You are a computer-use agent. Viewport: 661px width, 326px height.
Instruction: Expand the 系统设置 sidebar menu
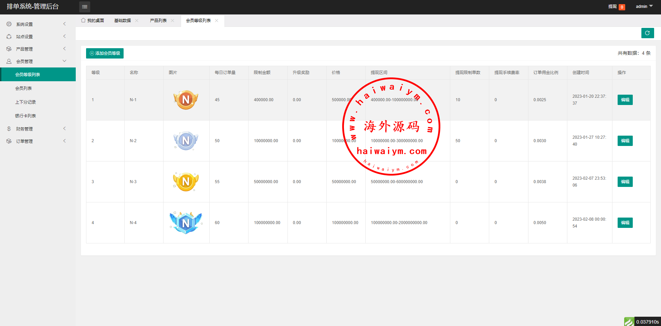pos(36,24)
